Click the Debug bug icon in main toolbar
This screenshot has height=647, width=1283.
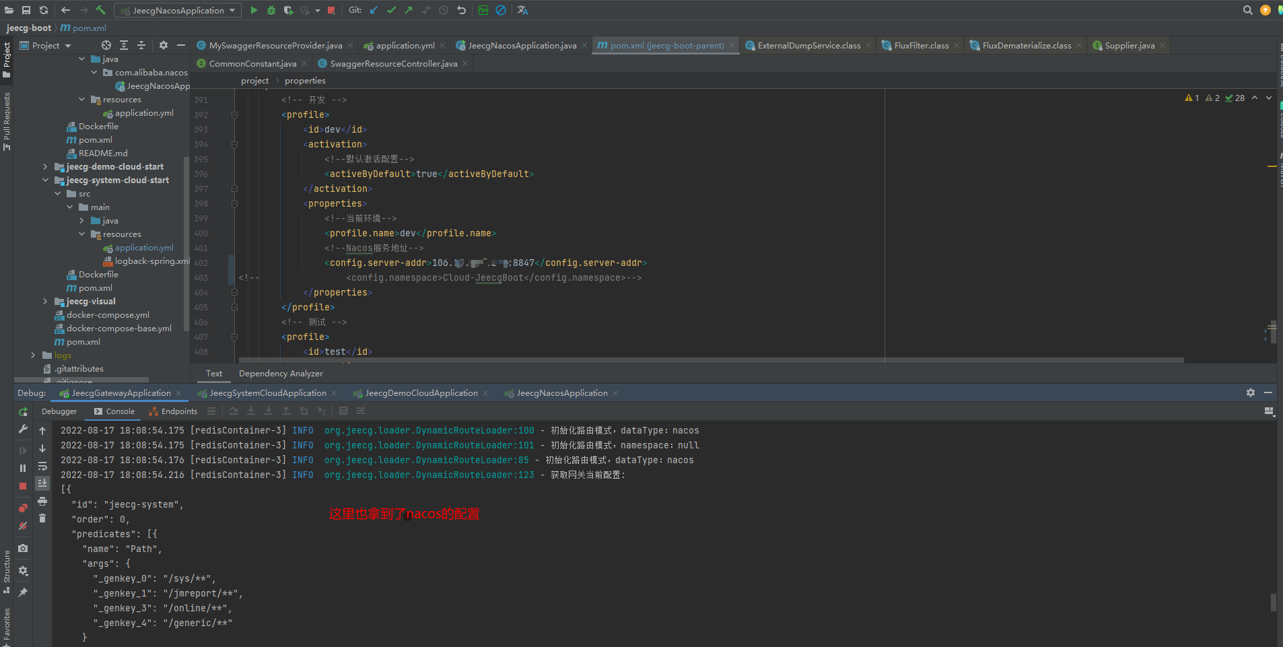271,10
